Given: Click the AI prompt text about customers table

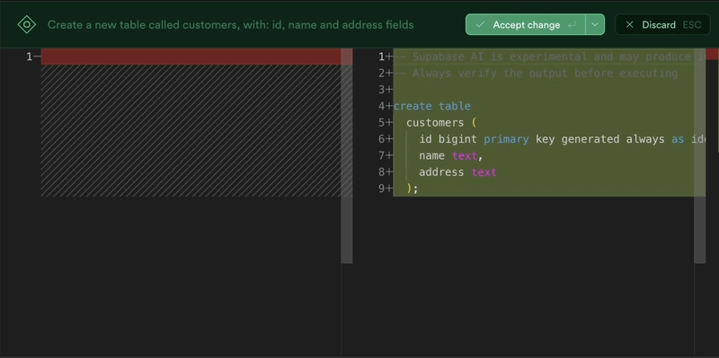Looking at the screenshot, I should (231, 25).
